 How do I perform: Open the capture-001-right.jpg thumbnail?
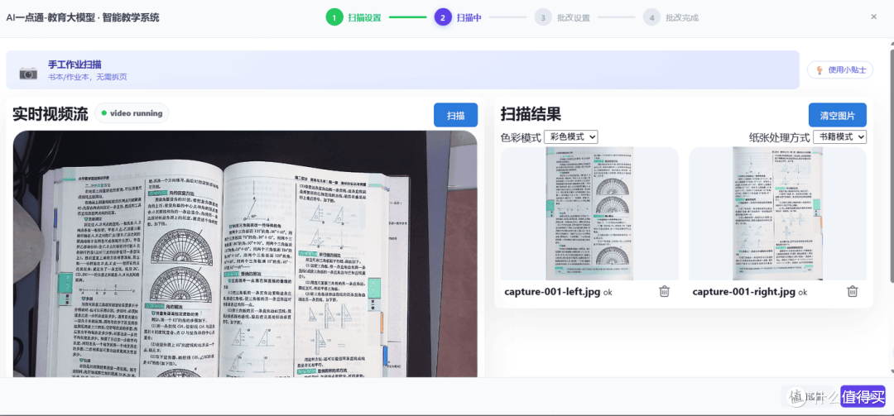pos(777,213)
